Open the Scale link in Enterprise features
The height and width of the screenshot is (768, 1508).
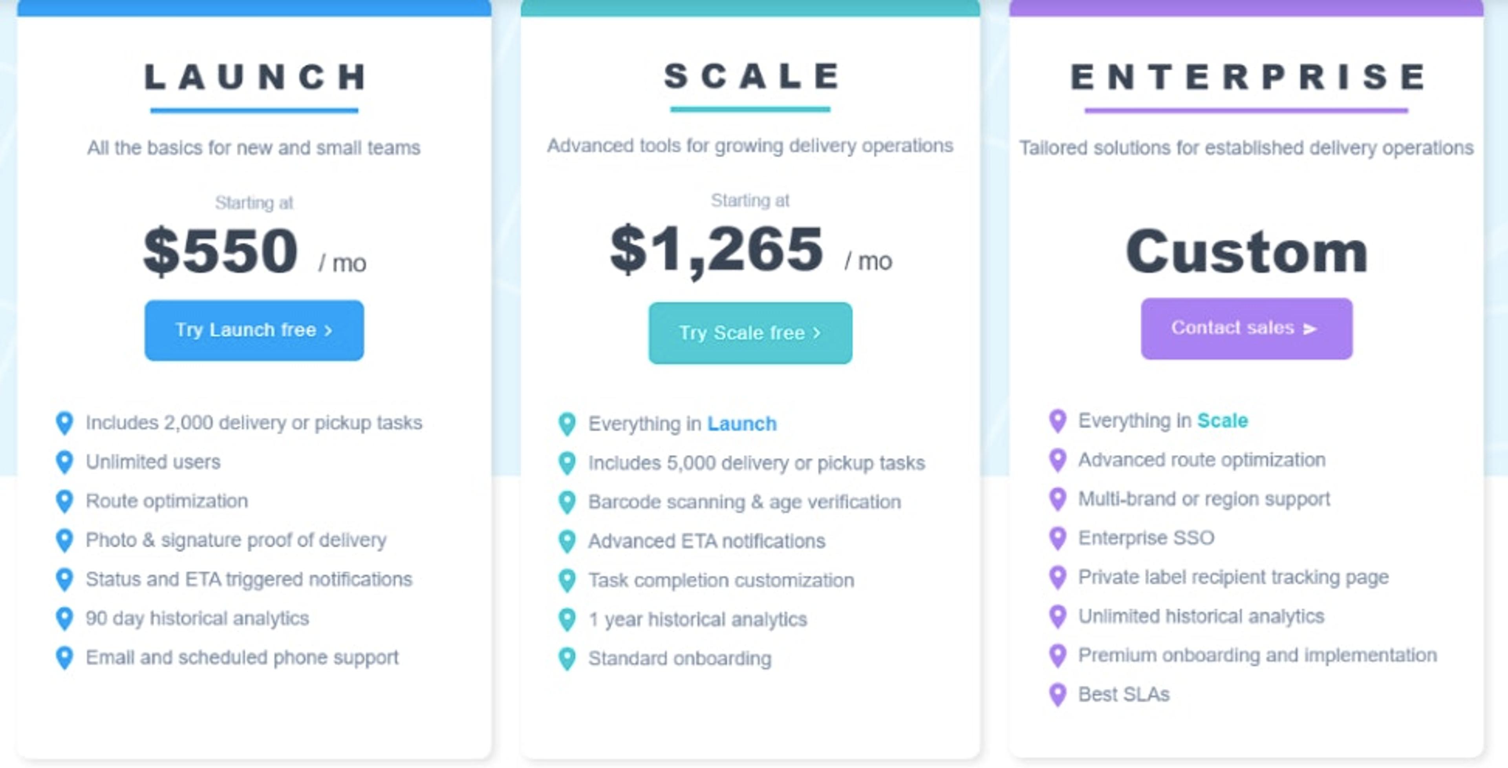(1223, 421)
